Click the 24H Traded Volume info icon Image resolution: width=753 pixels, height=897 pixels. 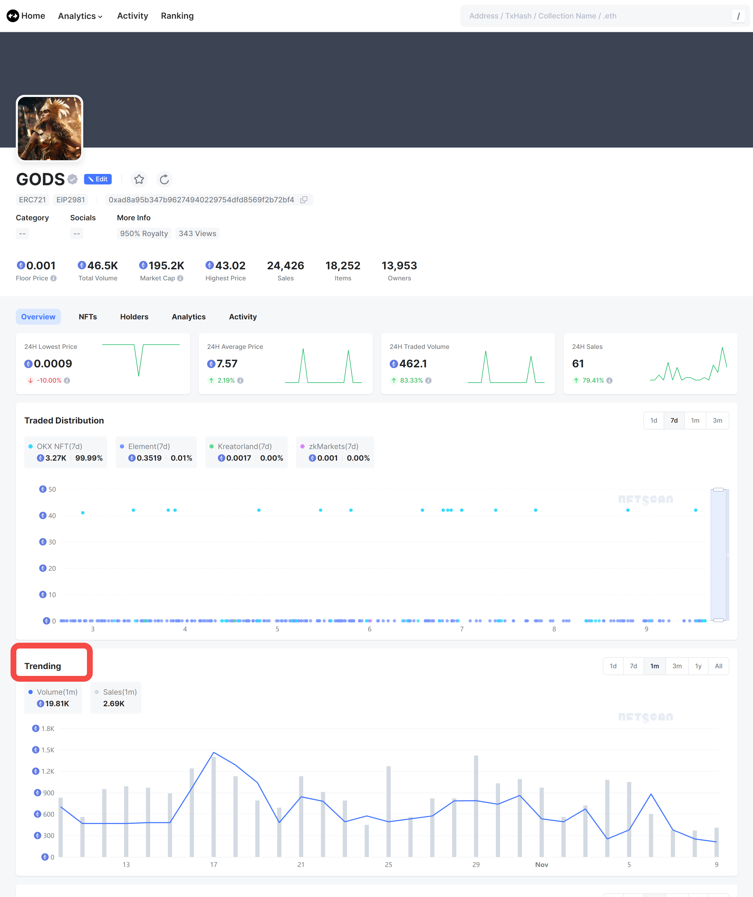point(429,380)
